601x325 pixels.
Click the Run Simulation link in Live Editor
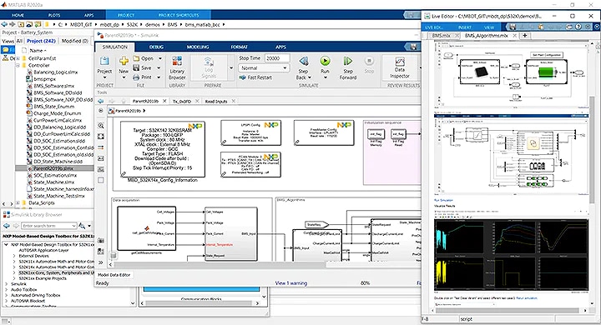(443, 200)
